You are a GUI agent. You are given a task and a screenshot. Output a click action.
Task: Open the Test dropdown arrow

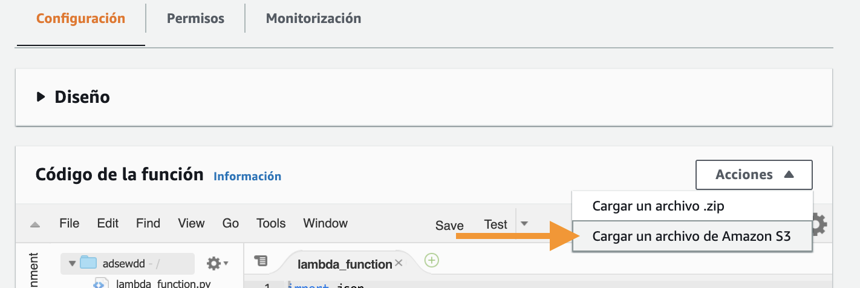pyautogui.click(x=524, y=223)
